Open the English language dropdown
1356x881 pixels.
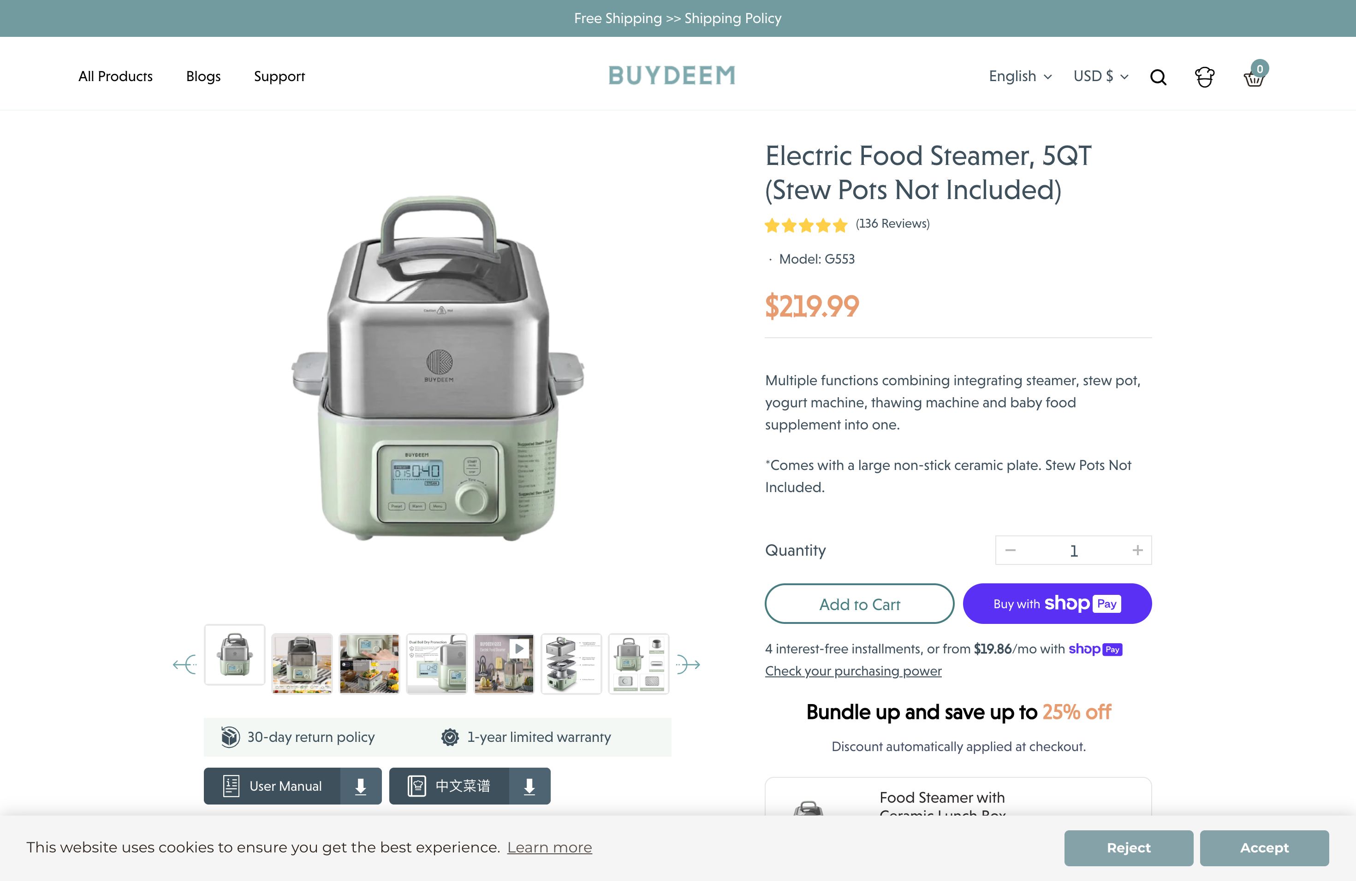click(x=1019, y=76)
